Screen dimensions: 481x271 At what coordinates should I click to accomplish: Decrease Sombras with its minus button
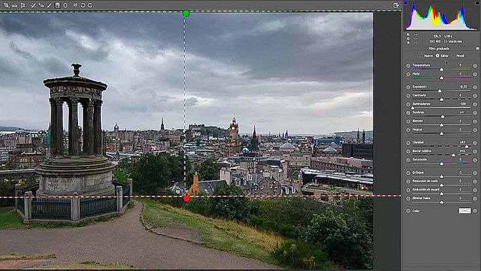(x=408, y=113)
